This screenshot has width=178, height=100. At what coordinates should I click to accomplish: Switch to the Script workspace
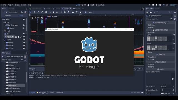pyautogui.click(x=91, y=5)
